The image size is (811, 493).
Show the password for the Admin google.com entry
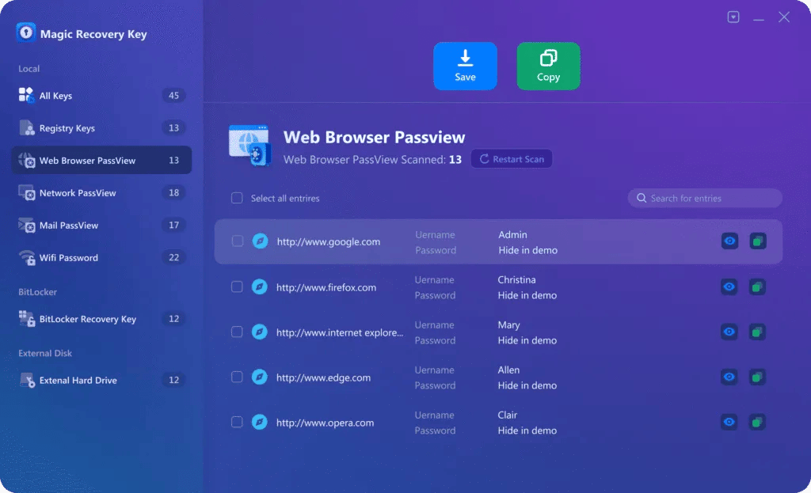click(x=729, y=241)
